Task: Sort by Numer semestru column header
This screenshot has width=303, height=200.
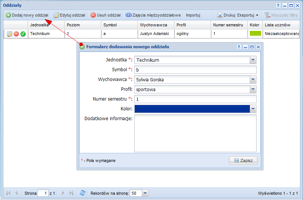Action: [229, 25]
